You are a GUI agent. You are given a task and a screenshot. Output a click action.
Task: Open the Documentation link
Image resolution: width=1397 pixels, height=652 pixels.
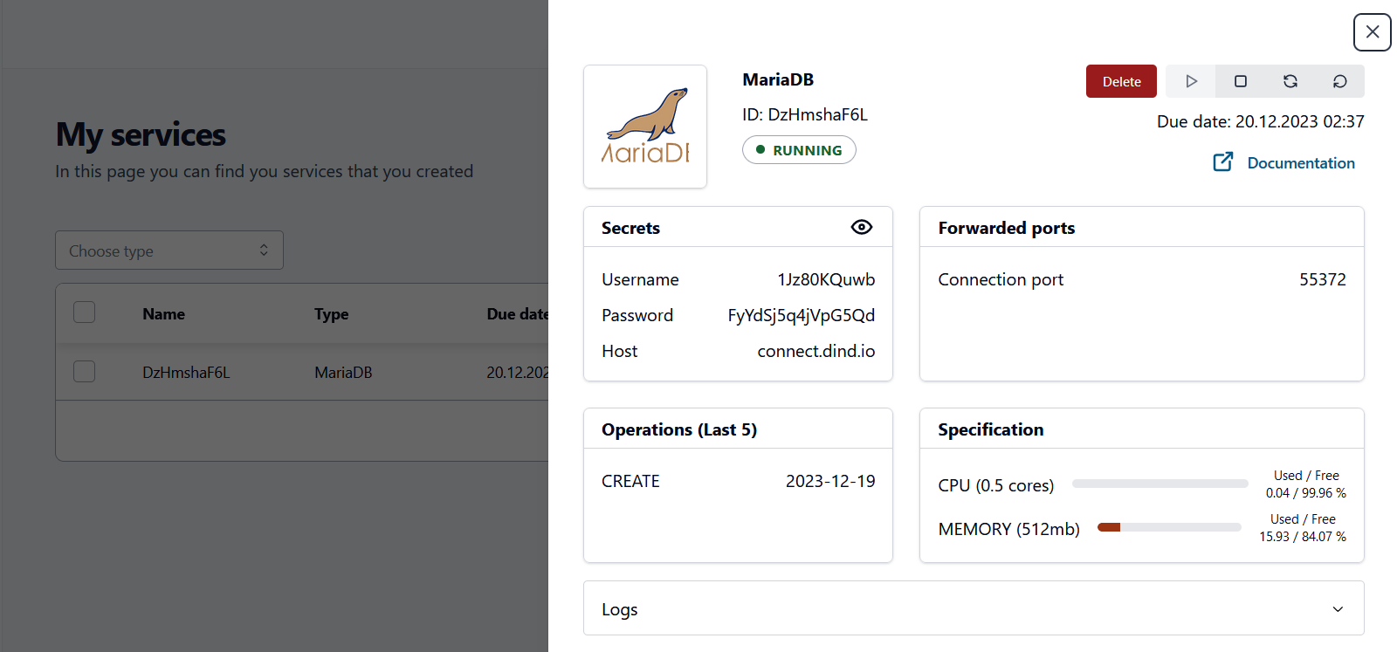click(x=1301, y=163)
